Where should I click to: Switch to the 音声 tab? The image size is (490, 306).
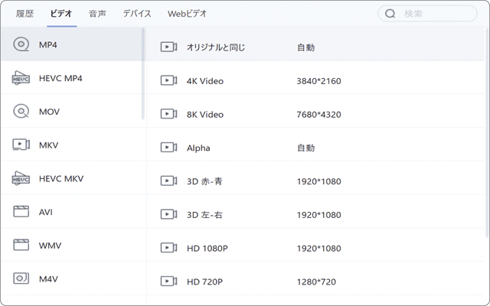coord(97,14)
